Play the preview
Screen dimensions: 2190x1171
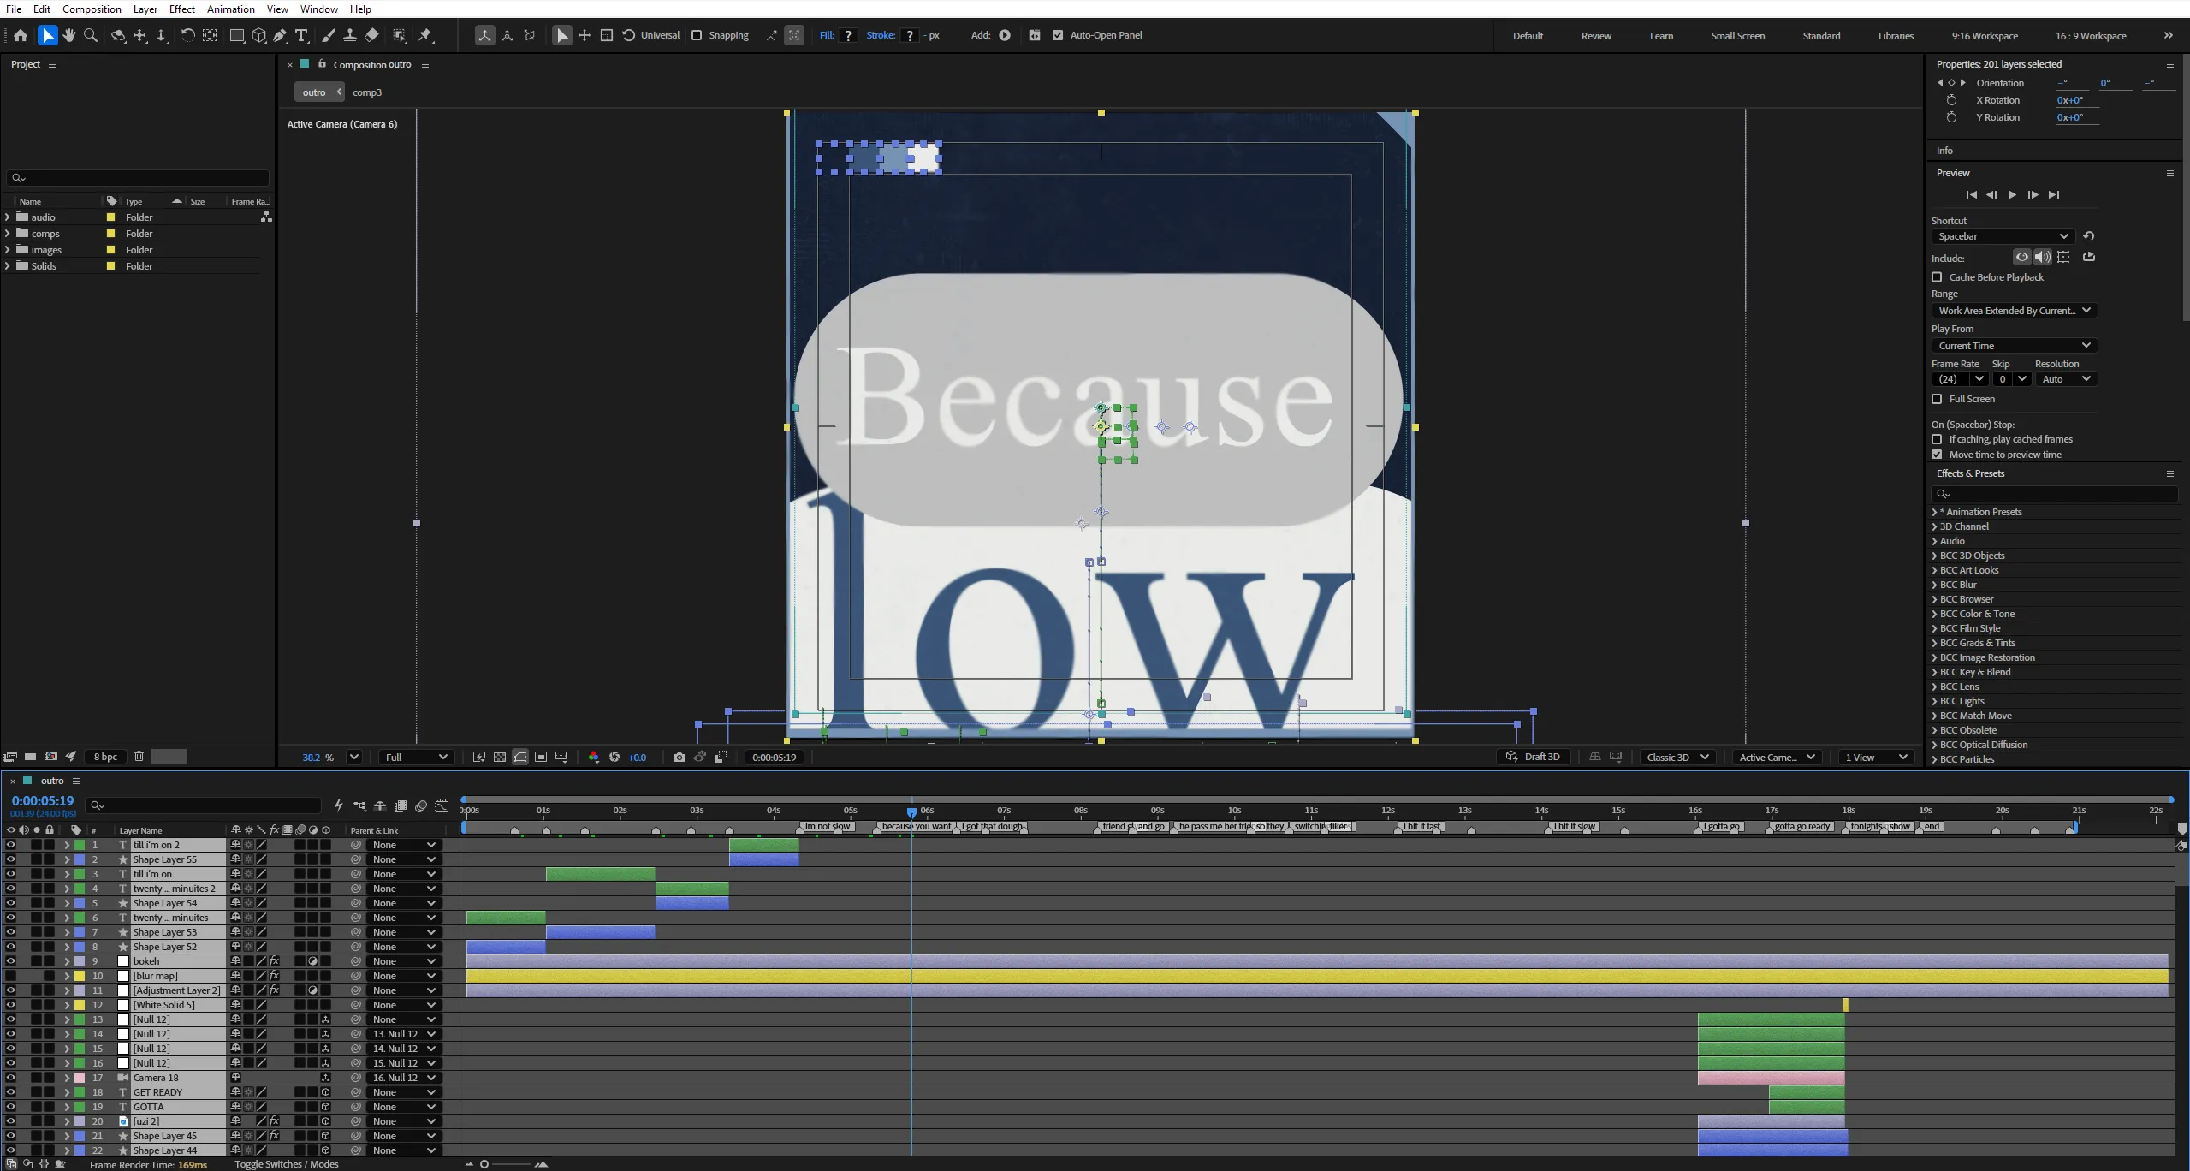2012,195
